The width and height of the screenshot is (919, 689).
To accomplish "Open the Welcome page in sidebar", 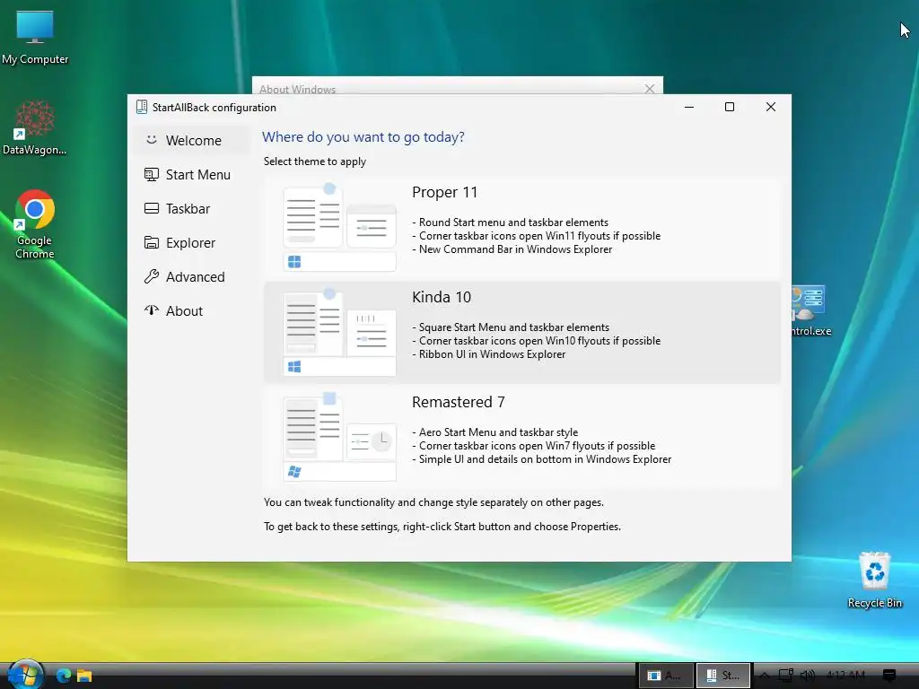I will coord(191,141).
